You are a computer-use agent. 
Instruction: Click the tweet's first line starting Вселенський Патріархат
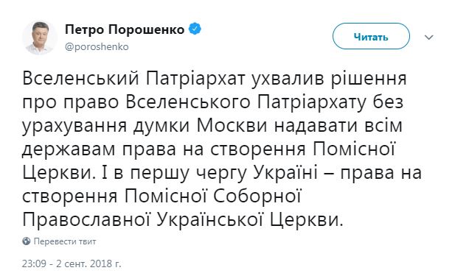pos(215,79)
